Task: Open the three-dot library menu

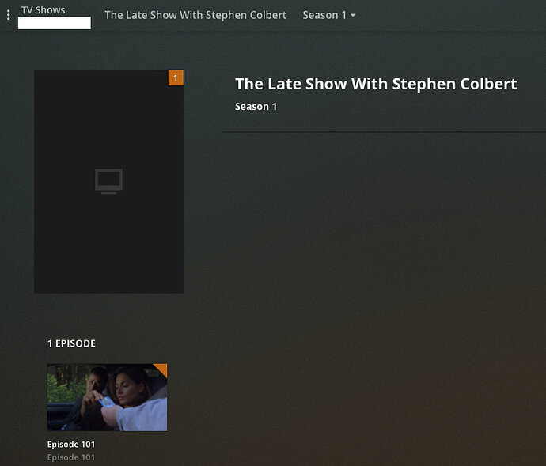Action: pos(9,15)
